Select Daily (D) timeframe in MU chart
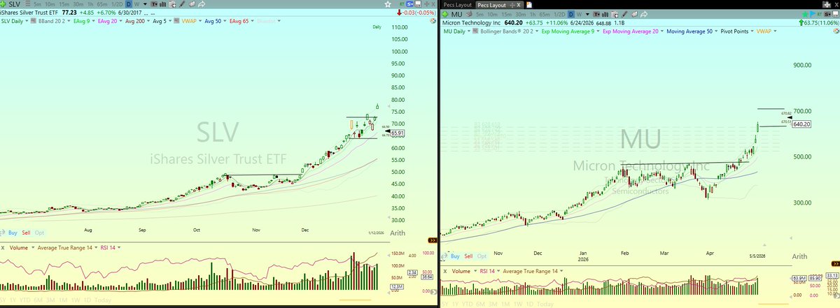The image size is (840, 308). [570, 15]
